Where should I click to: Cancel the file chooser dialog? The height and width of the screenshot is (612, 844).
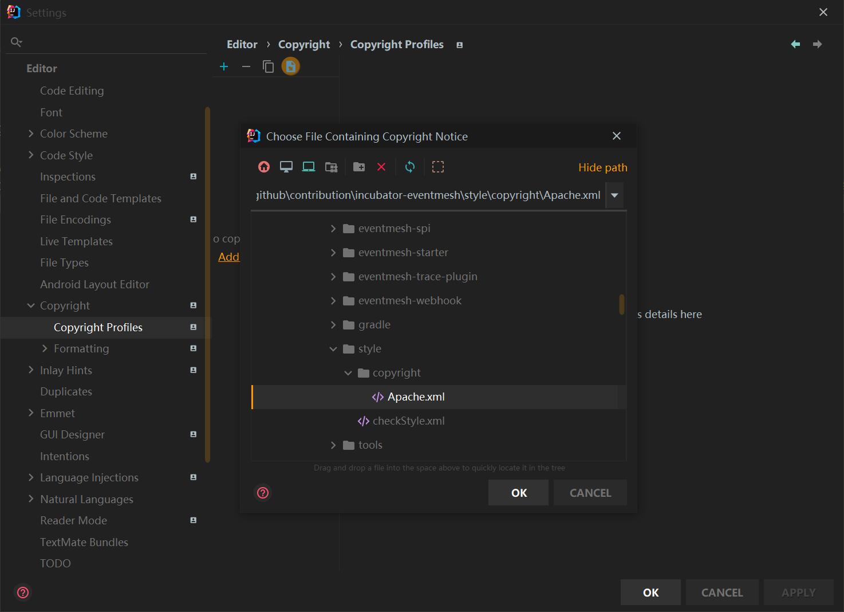pos(590,493)
